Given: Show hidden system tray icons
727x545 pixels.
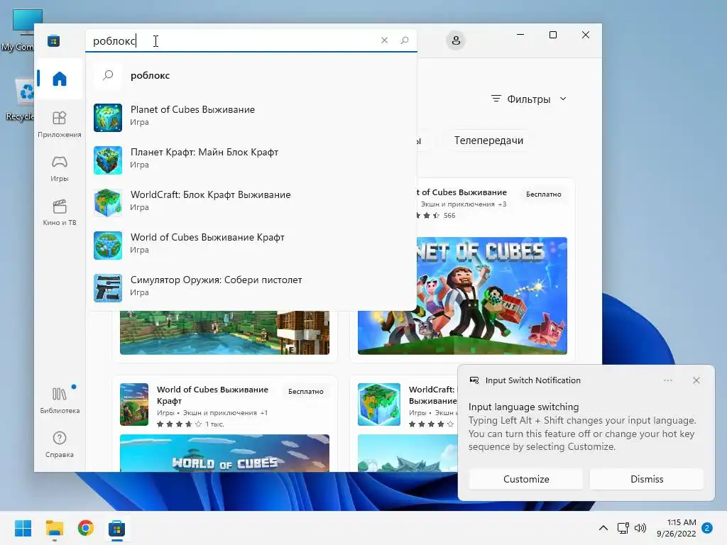Looking at the screenshot, I should tap(603, 528).
